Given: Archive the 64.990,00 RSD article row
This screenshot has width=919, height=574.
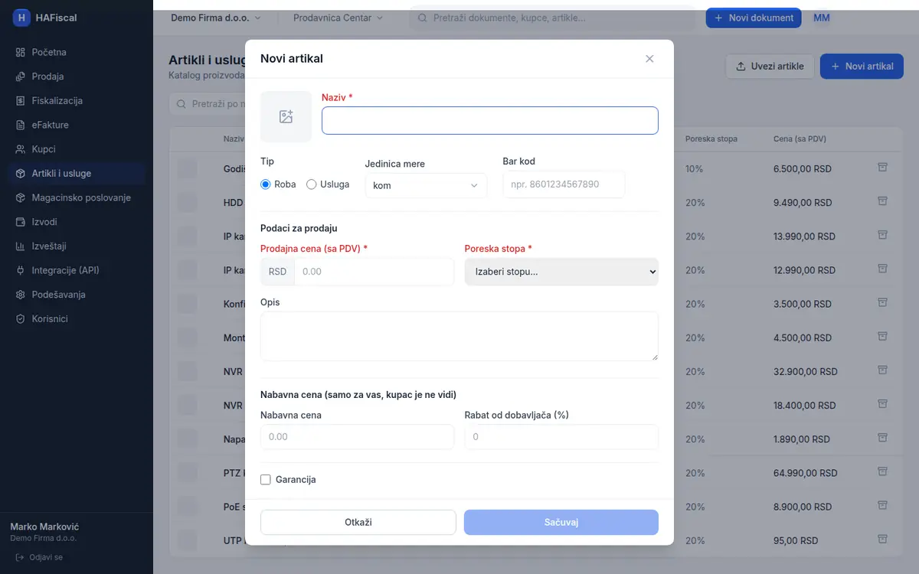Looking at the screenshot, I should click(x=882, y=471).
